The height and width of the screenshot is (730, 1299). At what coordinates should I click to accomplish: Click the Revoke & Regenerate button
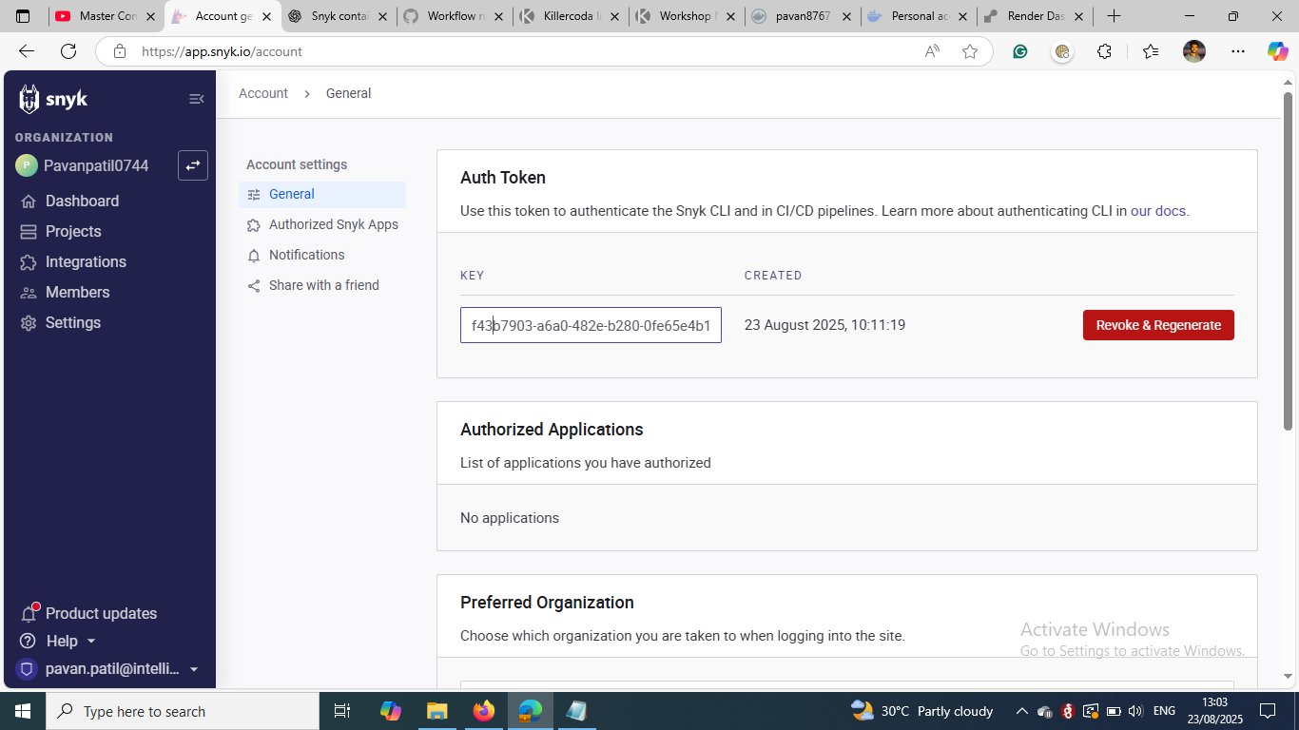point(1157,325)
